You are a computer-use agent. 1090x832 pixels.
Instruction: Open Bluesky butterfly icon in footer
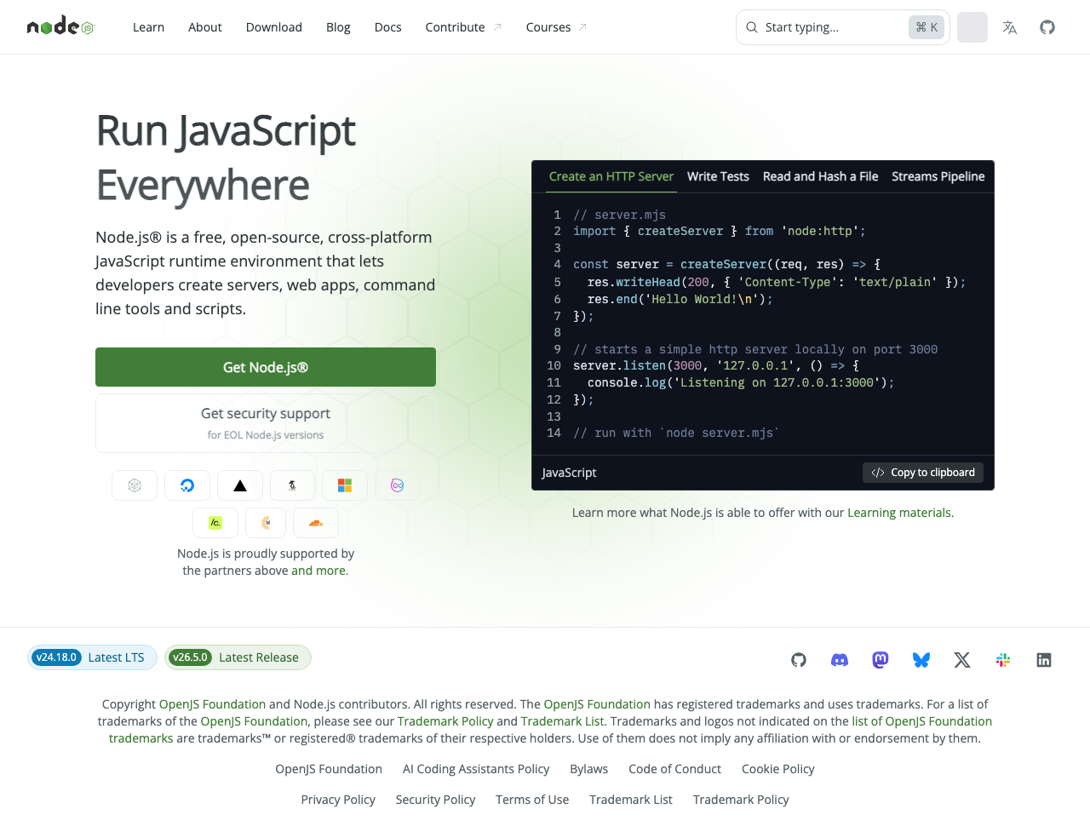tap(921, 660)
